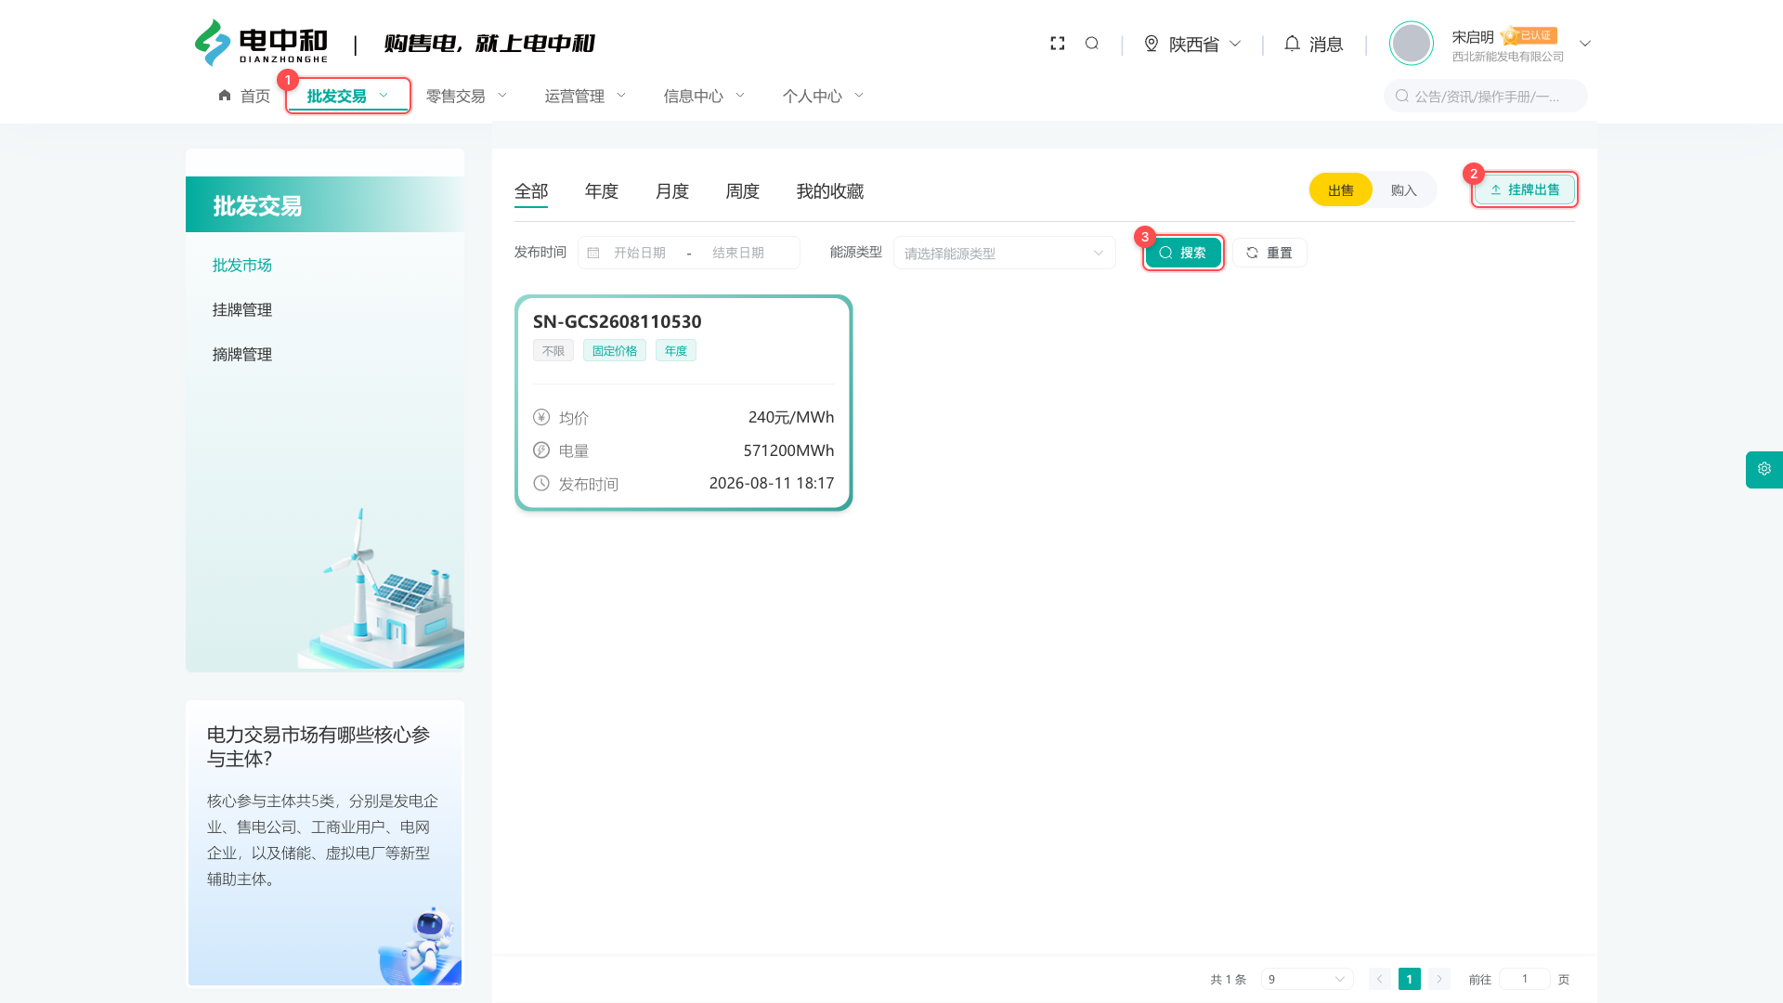Open listing card SN-GCS2608110530
The width and height of the screenshot is (1783, 1003).
[x=683, y=403]
